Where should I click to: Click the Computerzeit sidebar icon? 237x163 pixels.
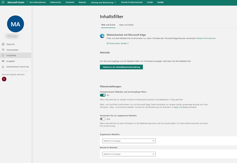[3, 50]
